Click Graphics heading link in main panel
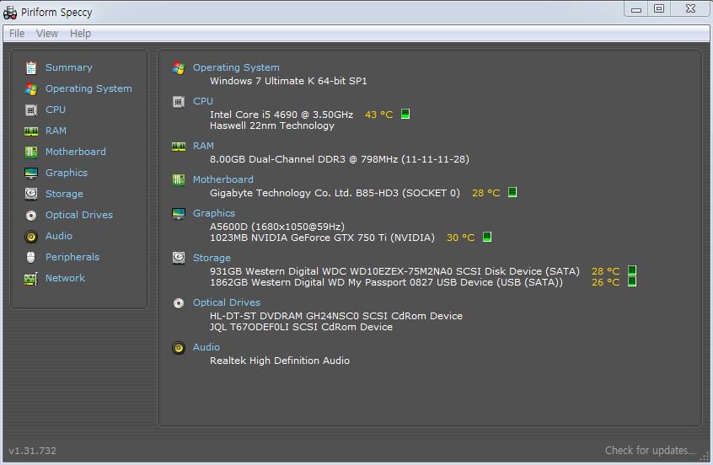 (x=214, y=213)
